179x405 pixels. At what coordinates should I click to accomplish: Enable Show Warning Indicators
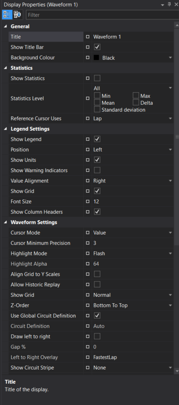coord(97,170)
